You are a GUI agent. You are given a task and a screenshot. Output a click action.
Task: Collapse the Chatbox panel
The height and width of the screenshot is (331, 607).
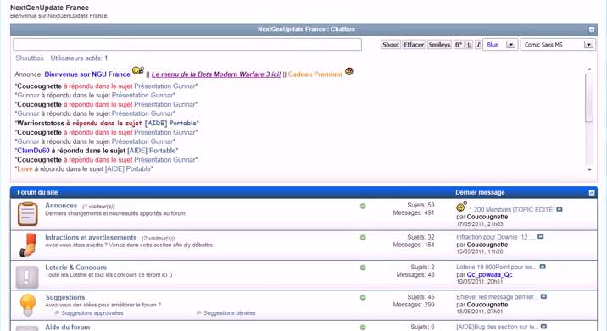pos(592,30)
